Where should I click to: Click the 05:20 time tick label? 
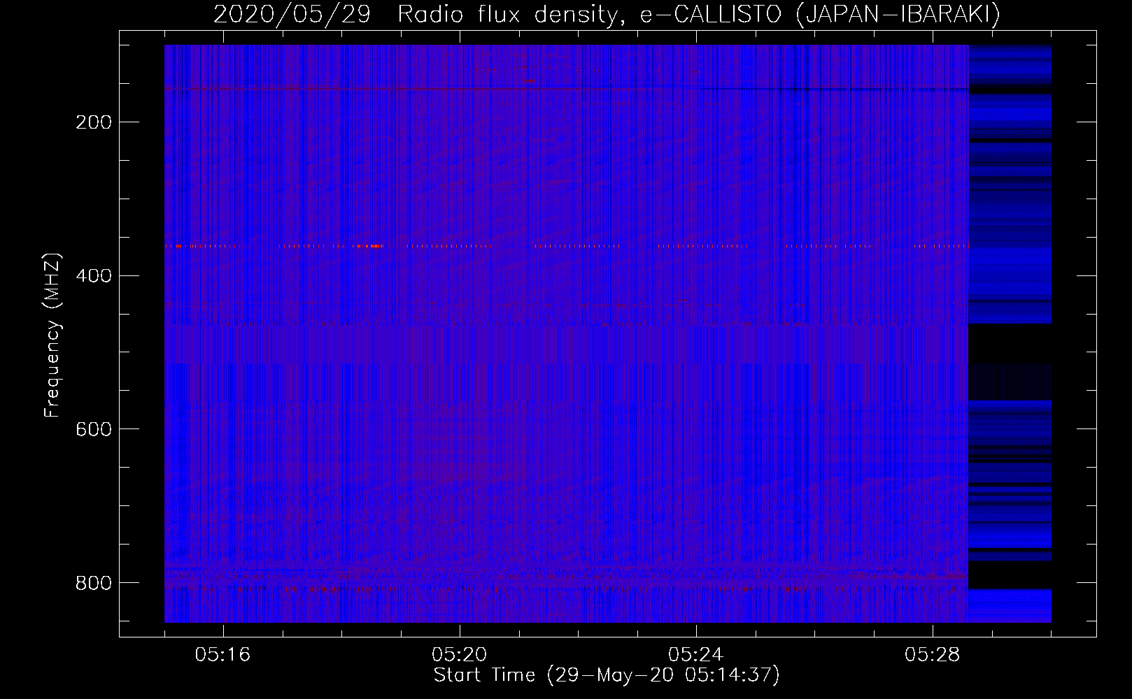pyautogui.click(x=460, y=655)
